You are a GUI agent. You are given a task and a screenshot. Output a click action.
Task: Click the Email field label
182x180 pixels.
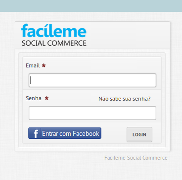(x=33, y=65)
